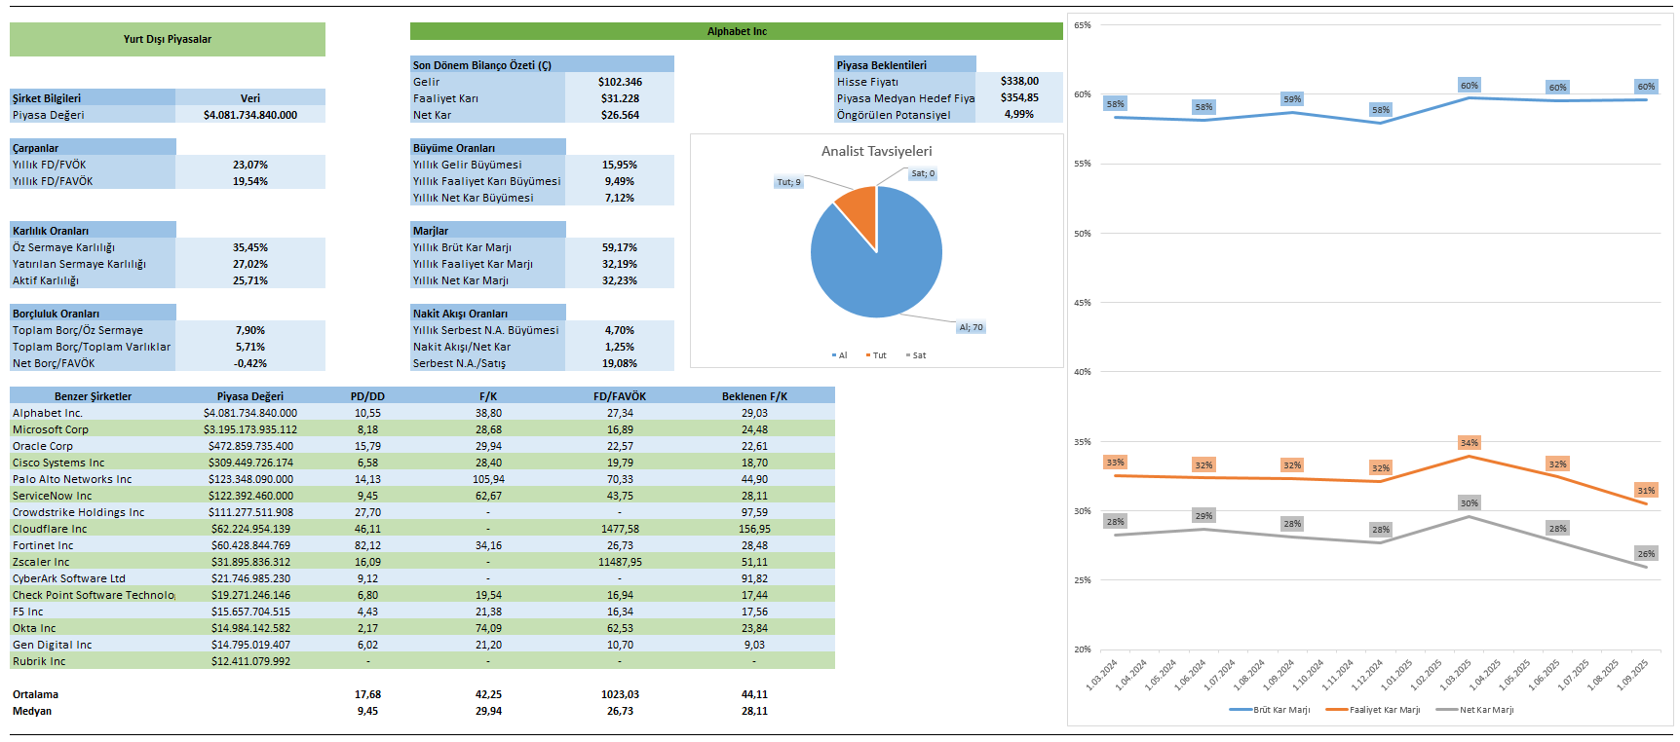Click the Analist Tavsiyeleri chart title
The height and width of the screenshot is (742, 1680).
[x=876, y=151]
